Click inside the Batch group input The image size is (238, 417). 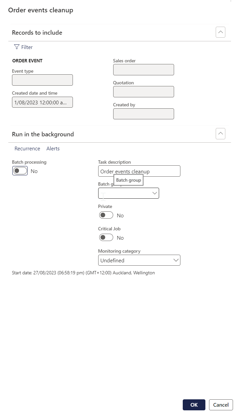click(x=126, y=193)
